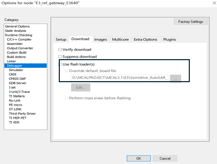Open J-Link/J-Trace debugger settings
This screenshot has width=217, height=164.
pos(20,92)
